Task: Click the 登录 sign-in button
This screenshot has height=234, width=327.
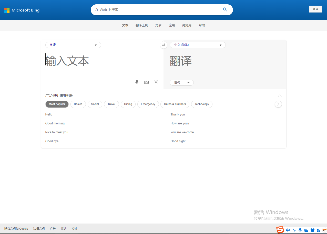Action: [315, 9]
